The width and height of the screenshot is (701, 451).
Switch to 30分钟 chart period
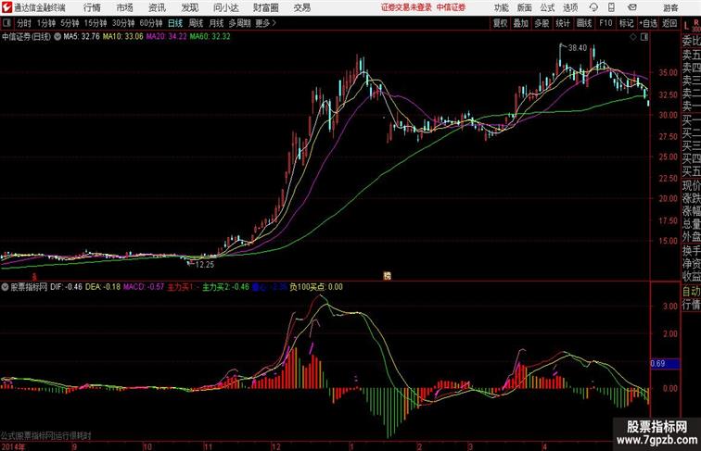[123, 23]
